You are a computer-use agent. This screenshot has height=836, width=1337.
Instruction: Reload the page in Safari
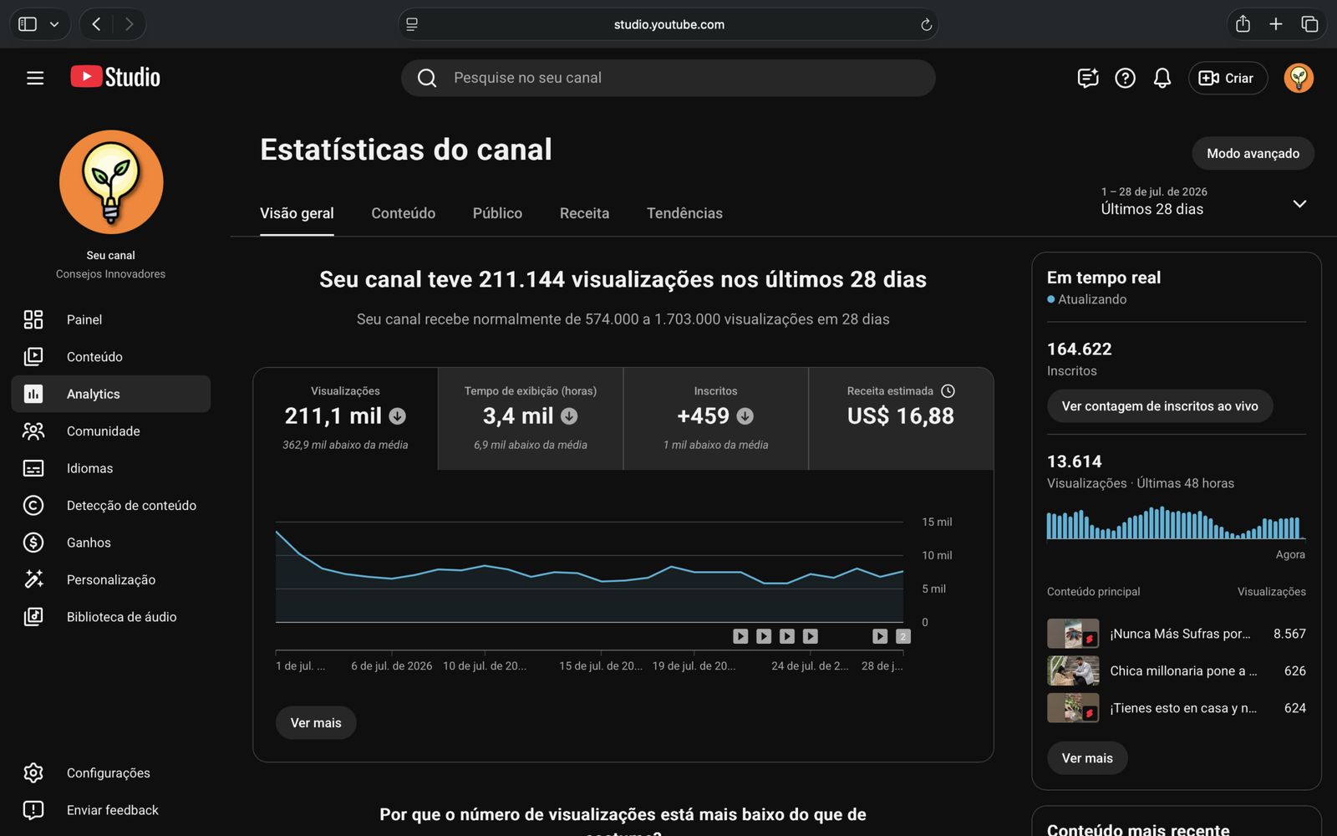[x=926, y=25]
